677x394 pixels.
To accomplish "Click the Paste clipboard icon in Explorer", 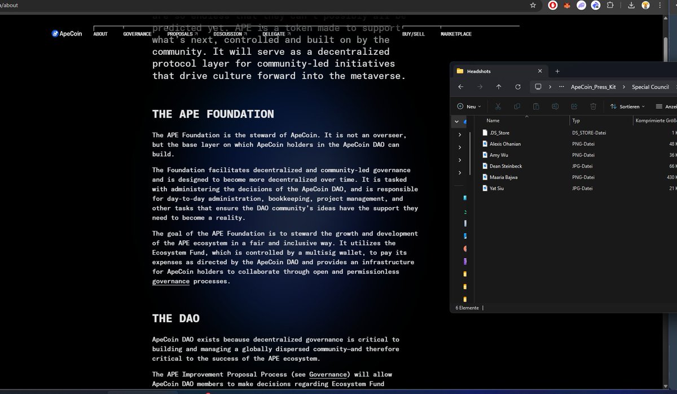I will point(536,106).
